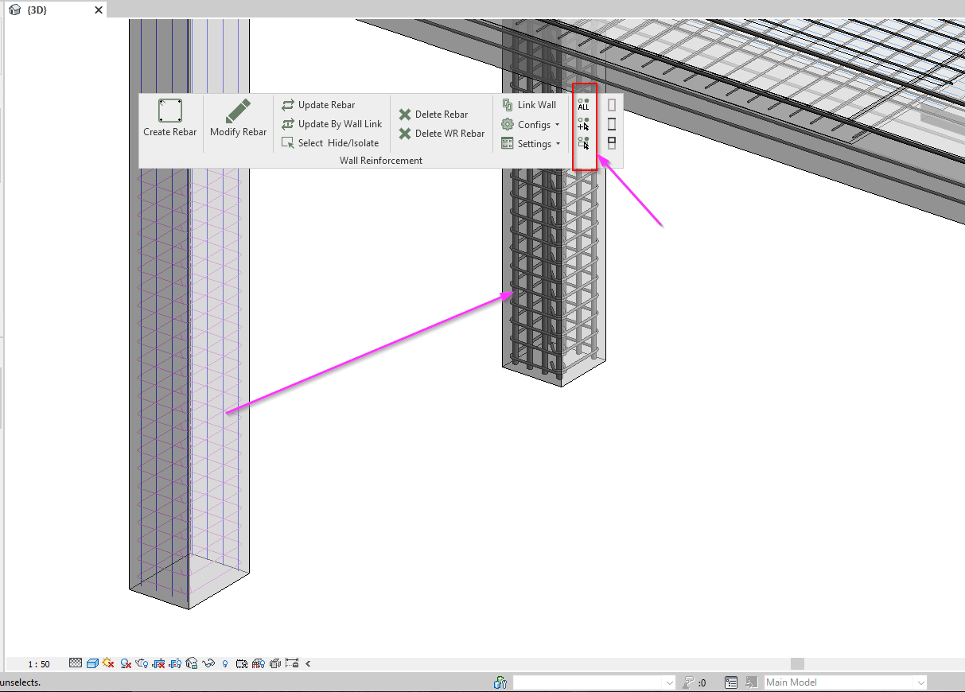Toggle Reveal Constraints icon
965x692 pixels.
tap(292, 663)
